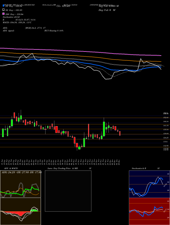Click the MACD values line in header
Image resolution: width=170 pixels, height=225 pixels.
coord(17,22)
